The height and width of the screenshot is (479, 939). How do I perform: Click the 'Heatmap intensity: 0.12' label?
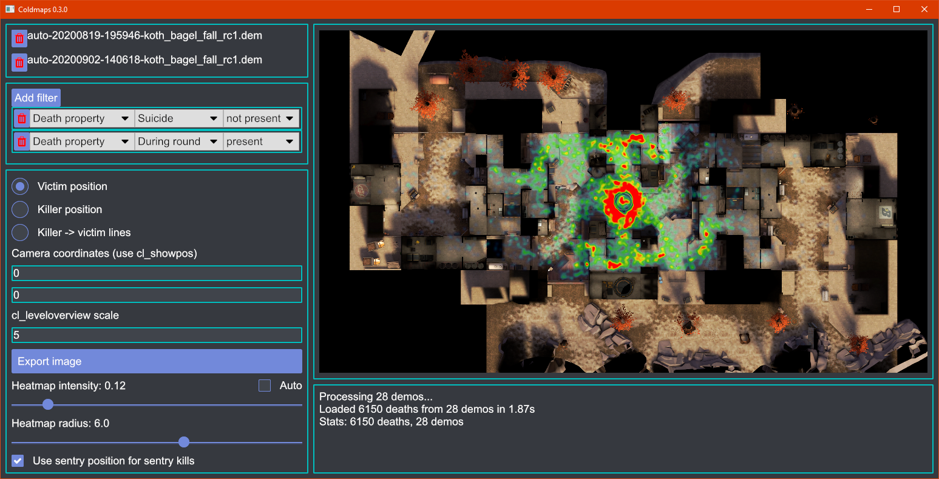tap(69, 386)
